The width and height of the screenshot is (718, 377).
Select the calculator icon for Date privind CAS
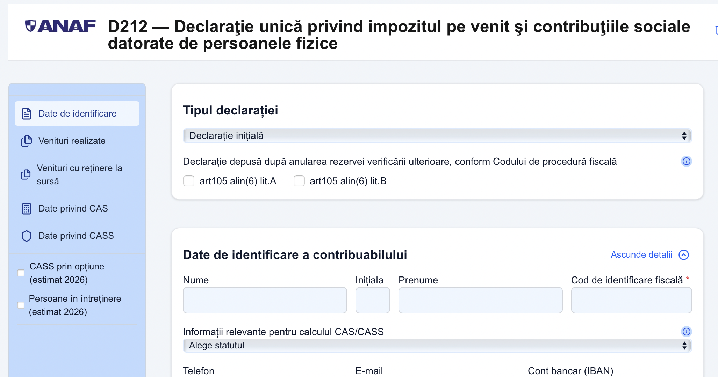(x=26, y=208)
